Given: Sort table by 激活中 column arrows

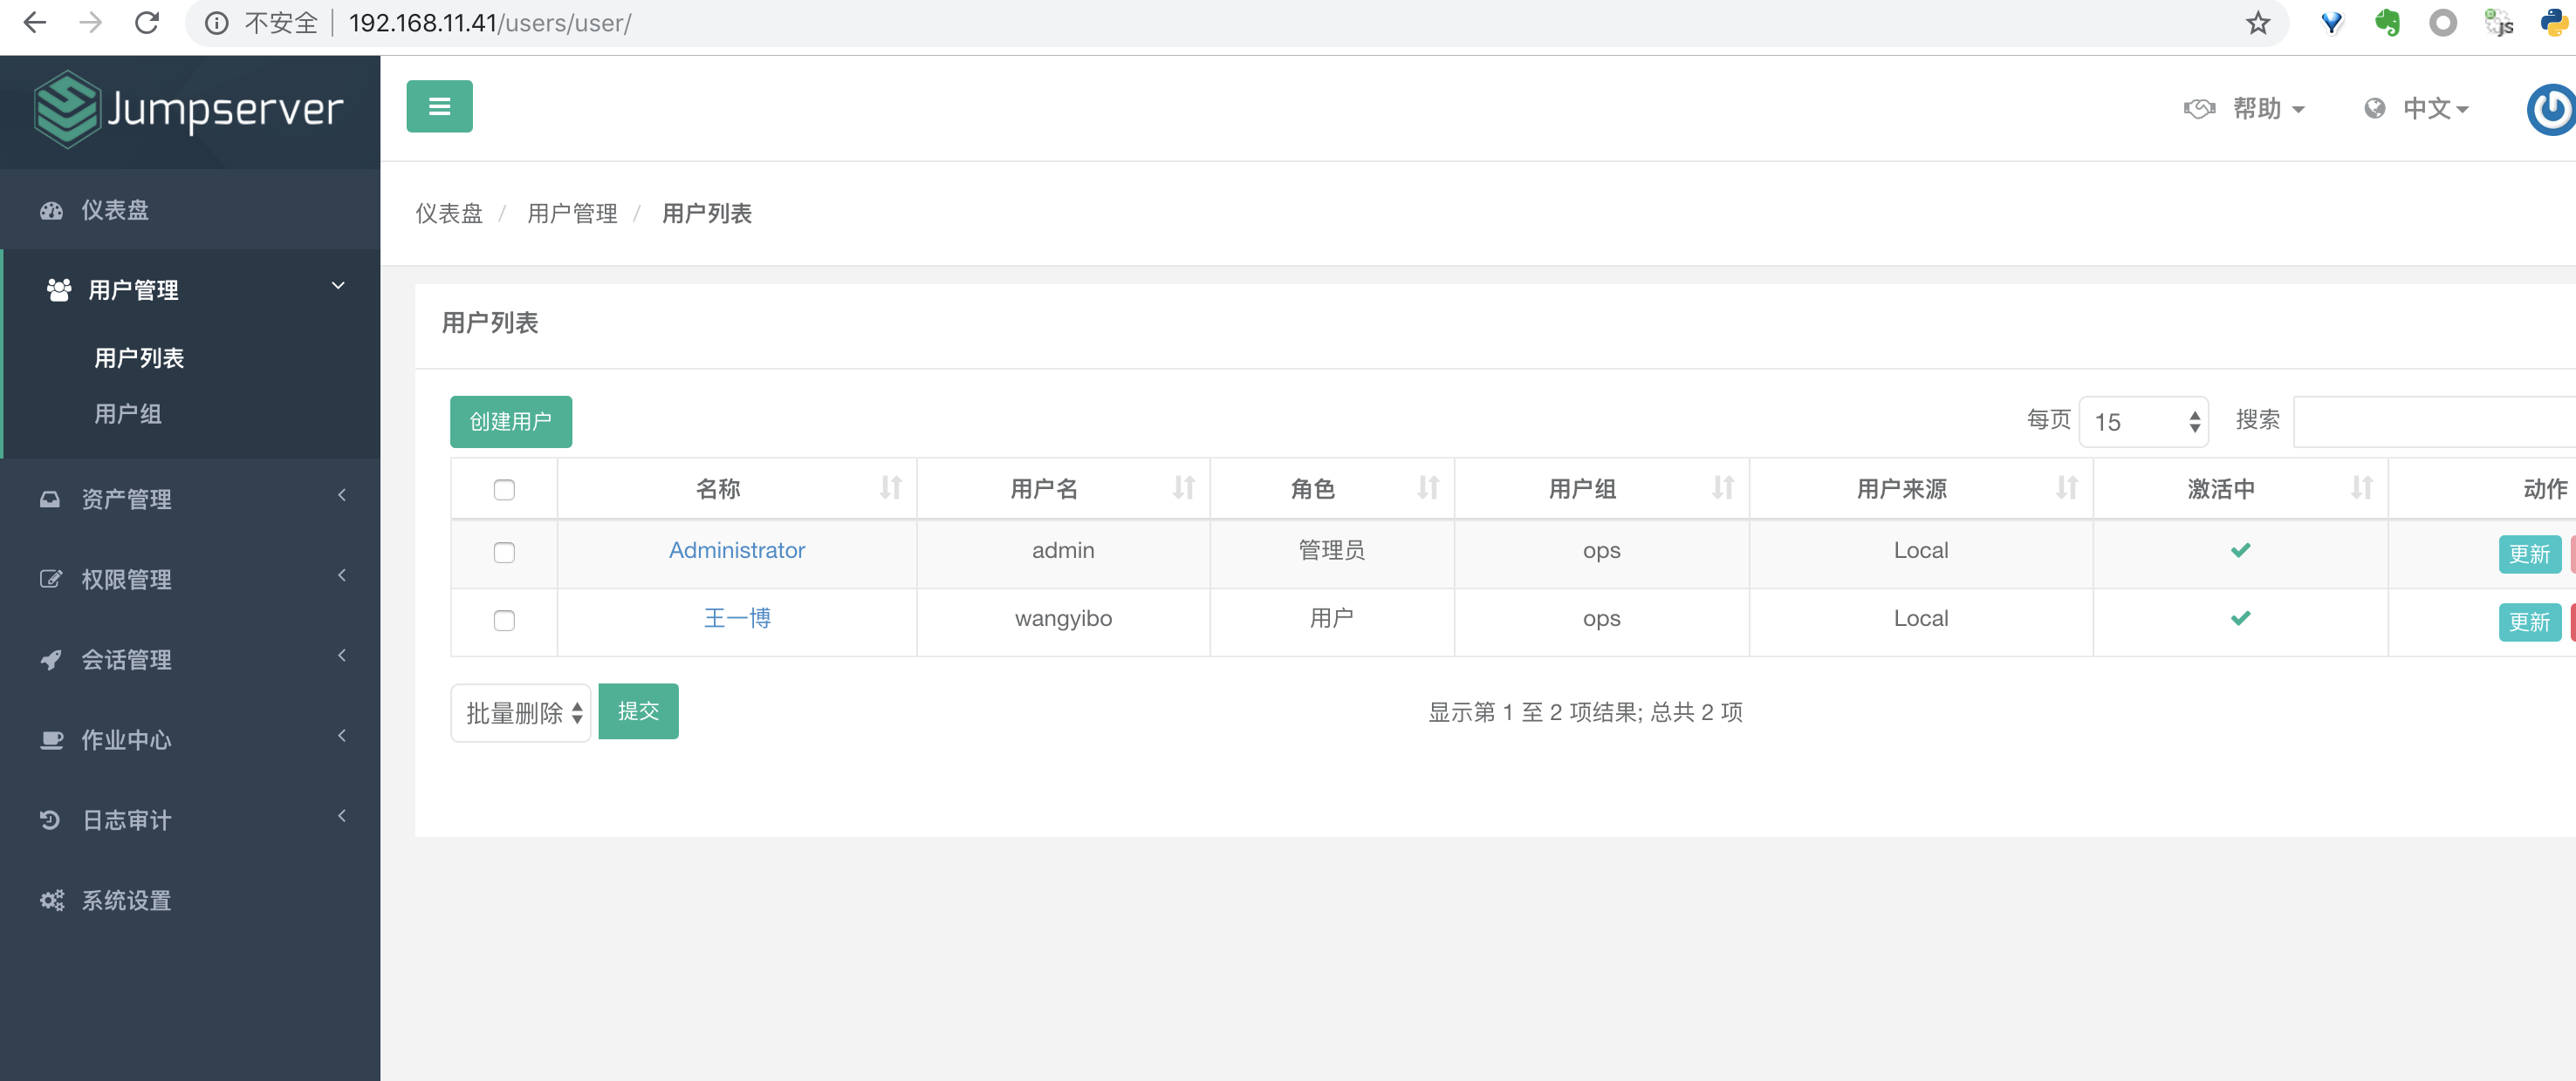Looking at the screenshot, I should pos(2361,487).
